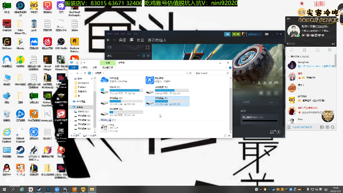Viewport: 343px width, 193px height.
Task: Open the Steam desktop shortcut
Action: [20, 152]
